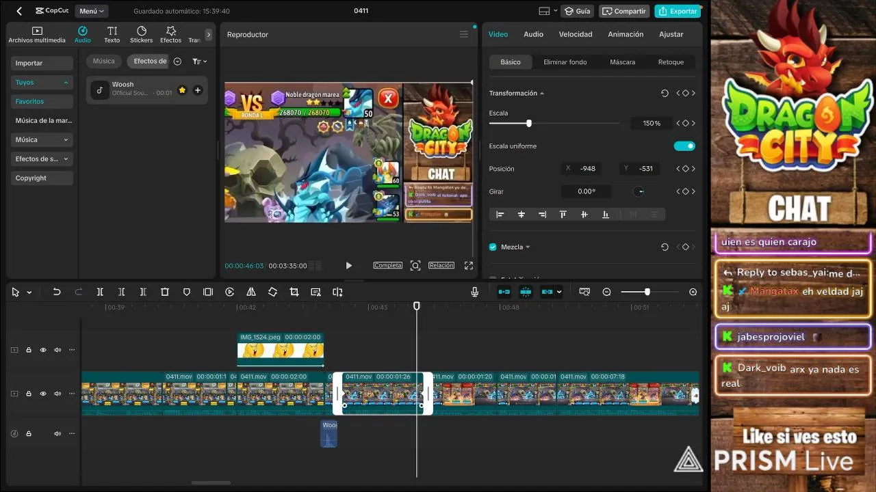Screen dimensions: 876x492
Task: Go back with the top-left arrow
Action: [x=19, y=11]
